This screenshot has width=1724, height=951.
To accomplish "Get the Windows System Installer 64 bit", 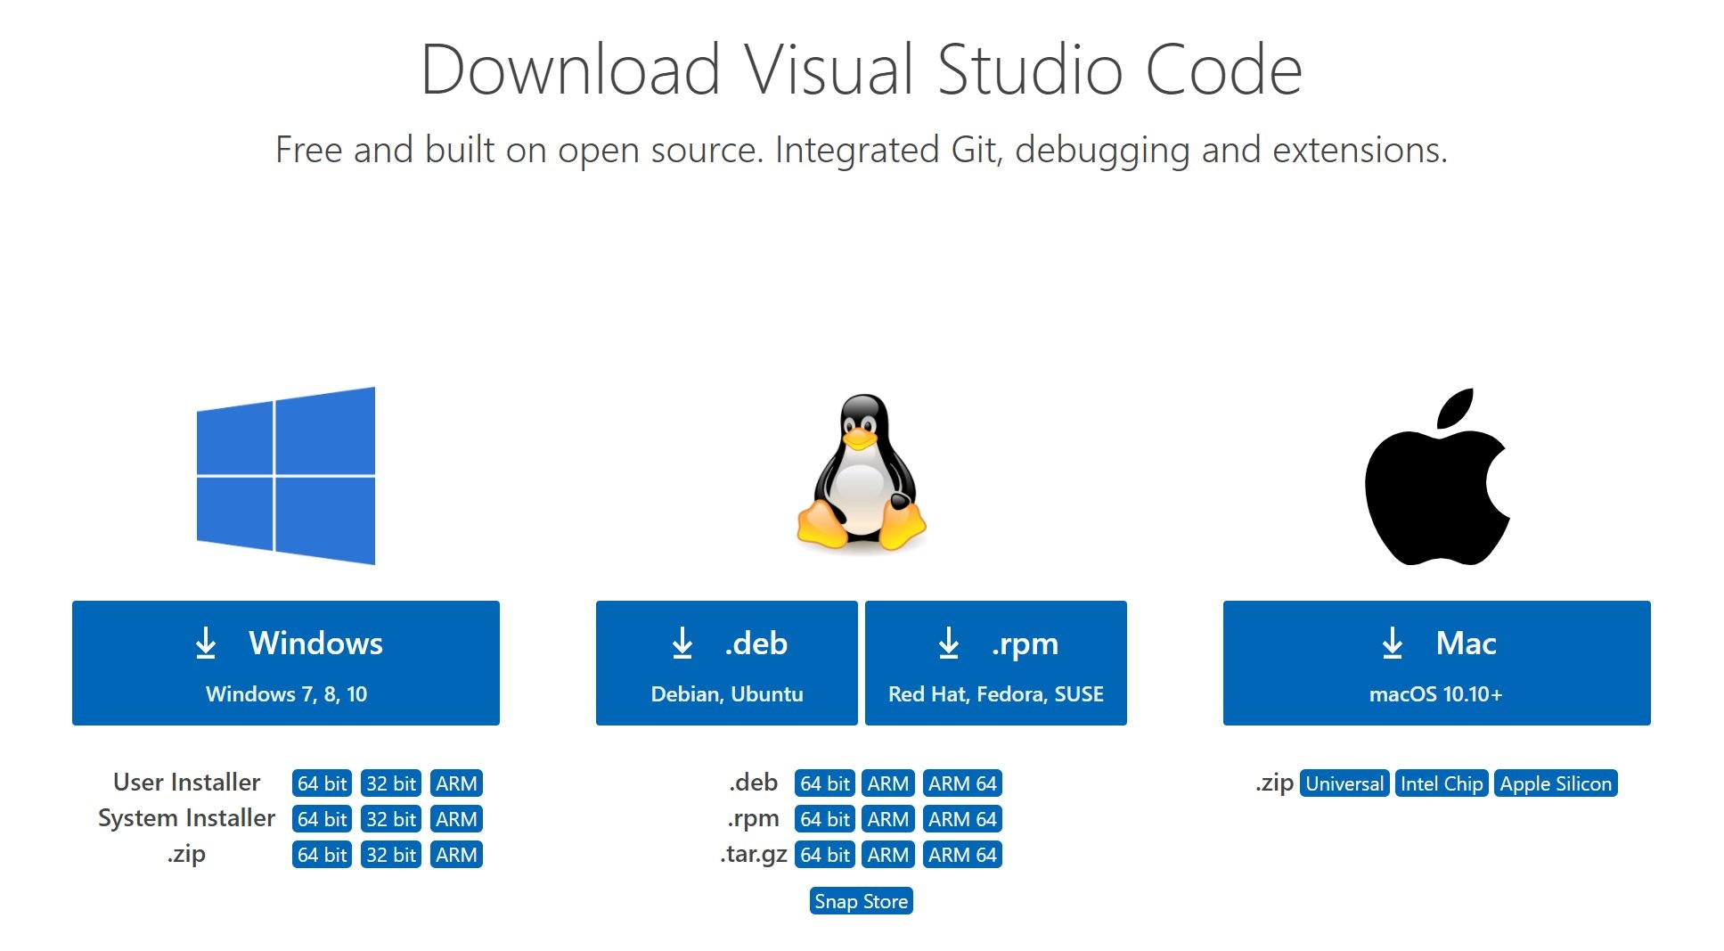I will pos(322,819).
